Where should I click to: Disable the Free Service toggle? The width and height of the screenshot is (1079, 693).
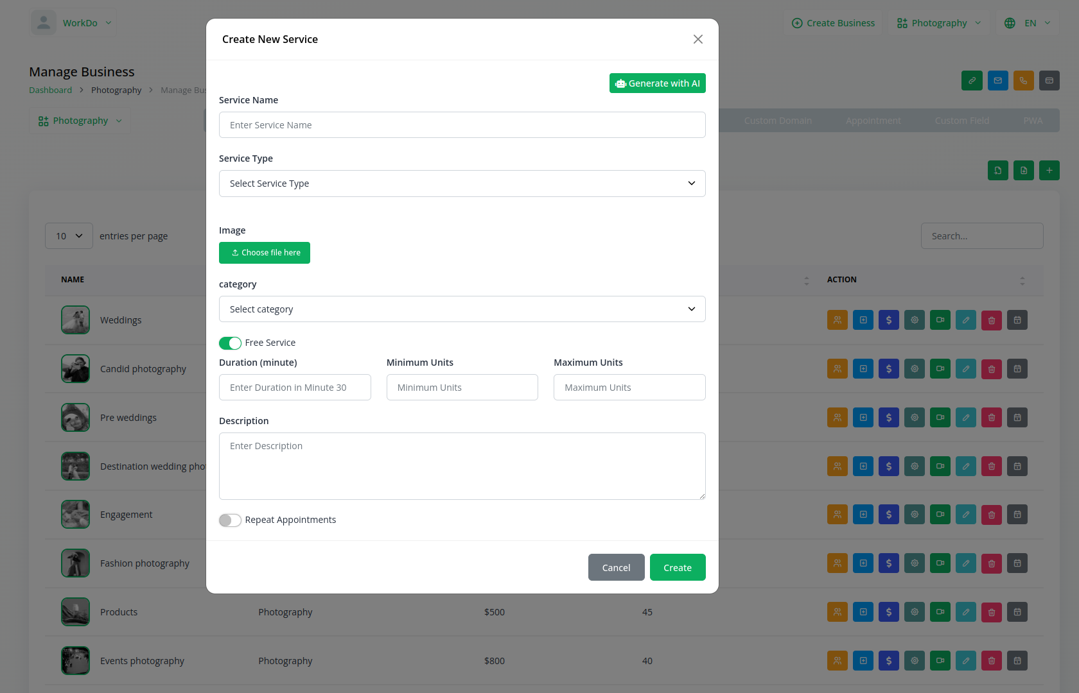(230, 343)
